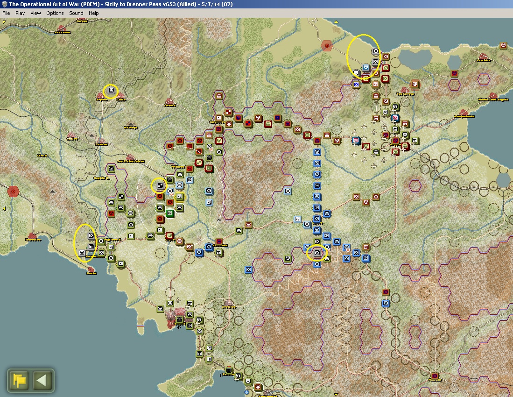Select the brown mountain unit between two brown infantry units
The width and height of the screenshot is (513, 397).
(366, 202)
